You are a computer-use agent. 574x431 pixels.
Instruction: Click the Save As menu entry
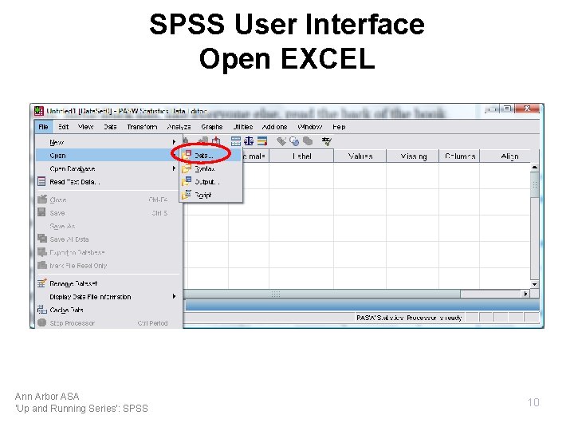coord(106,226)
